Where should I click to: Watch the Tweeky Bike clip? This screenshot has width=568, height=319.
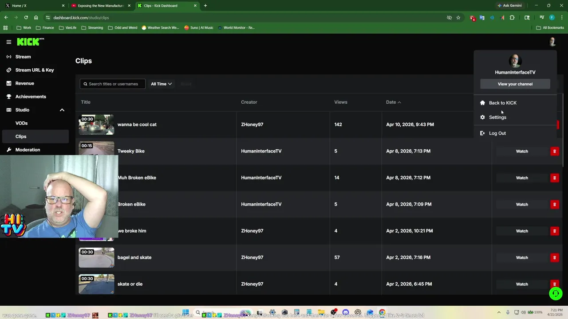[x=522, y=151]
